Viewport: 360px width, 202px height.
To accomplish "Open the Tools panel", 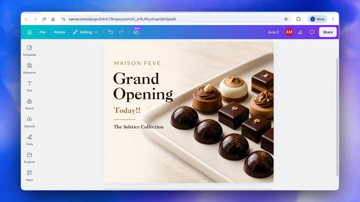I will pyautogui.click(x=30, y=140).
